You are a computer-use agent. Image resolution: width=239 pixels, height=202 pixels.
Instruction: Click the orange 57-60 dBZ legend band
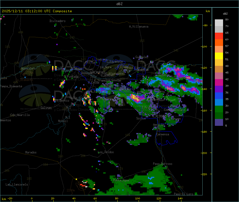tap(219, 43)
